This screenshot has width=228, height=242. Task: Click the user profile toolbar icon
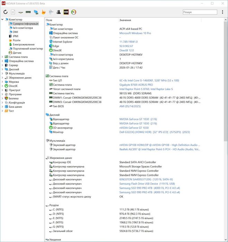59,12
